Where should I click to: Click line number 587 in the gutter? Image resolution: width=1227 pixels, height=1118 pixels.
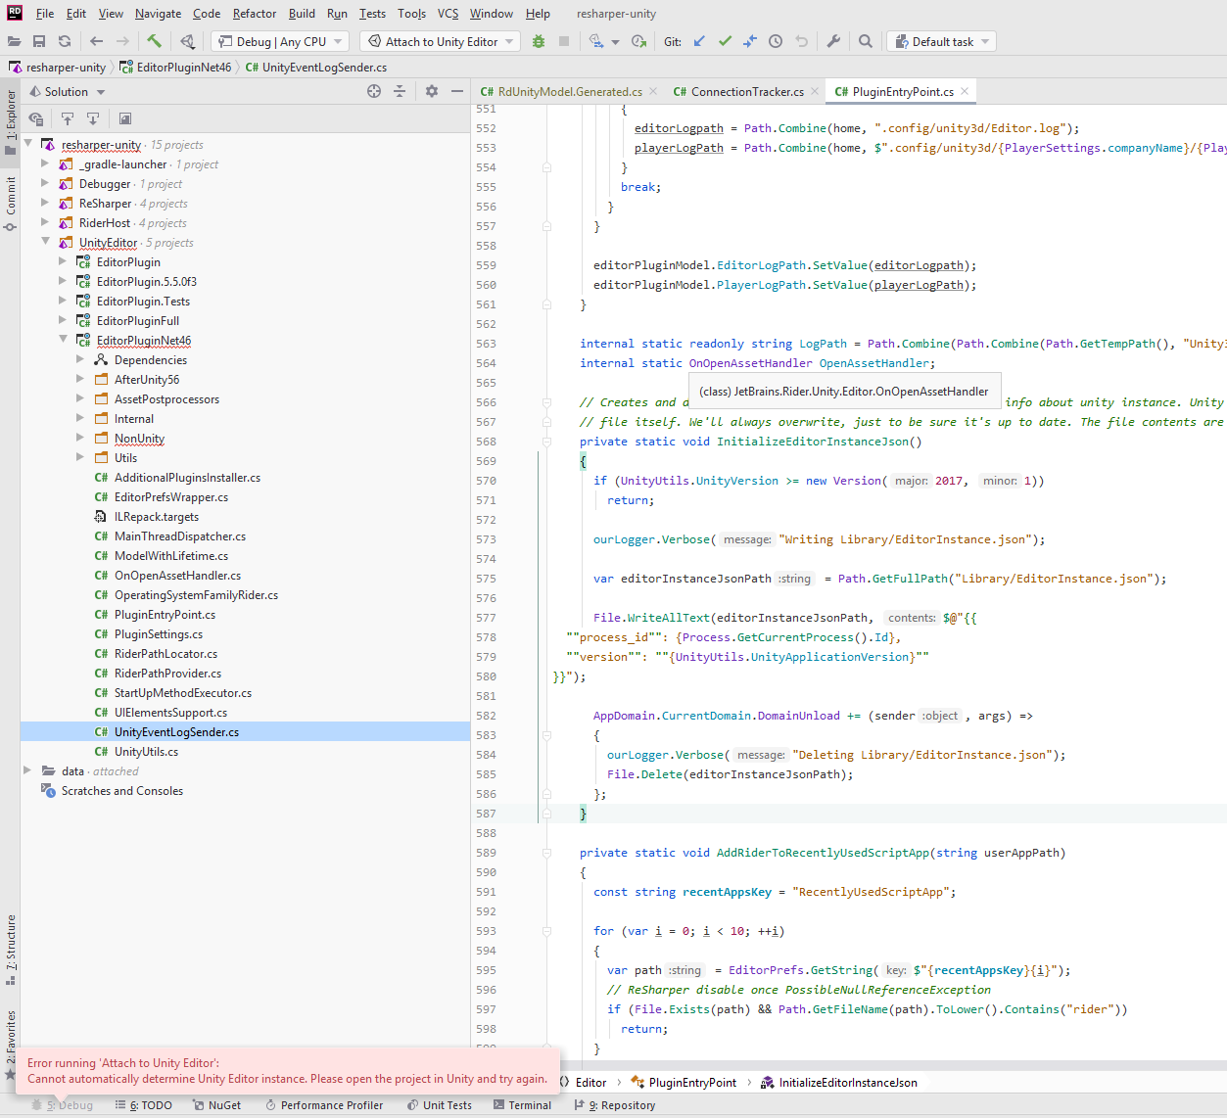tap(486, 814)
